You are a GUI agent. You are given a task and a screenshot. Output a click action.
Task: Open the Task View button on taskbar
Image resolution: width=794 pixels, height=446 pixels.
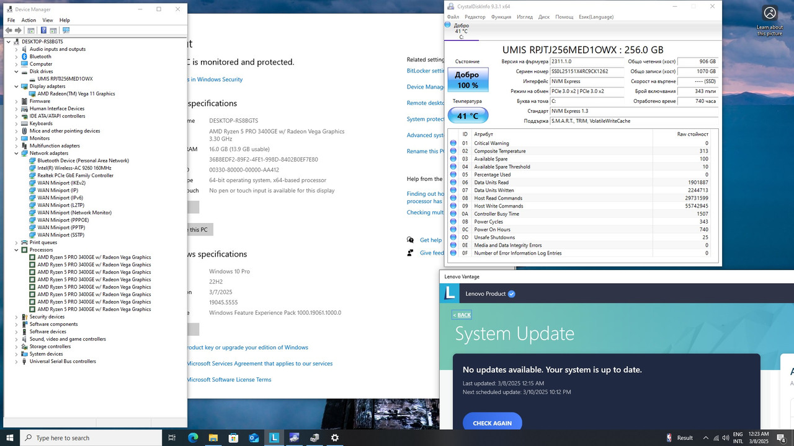tap(172, 437)
